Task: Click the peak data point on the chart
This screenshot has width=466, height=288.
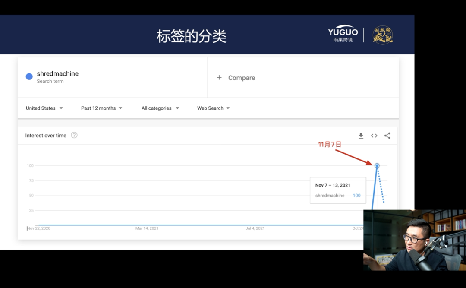Action: coord(377,165)
